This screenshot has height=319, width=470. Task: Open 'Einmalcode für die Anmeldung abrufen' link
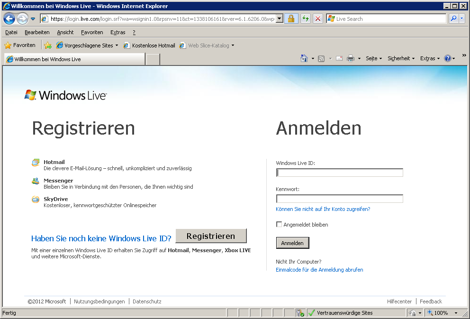[x=319, y=270]
